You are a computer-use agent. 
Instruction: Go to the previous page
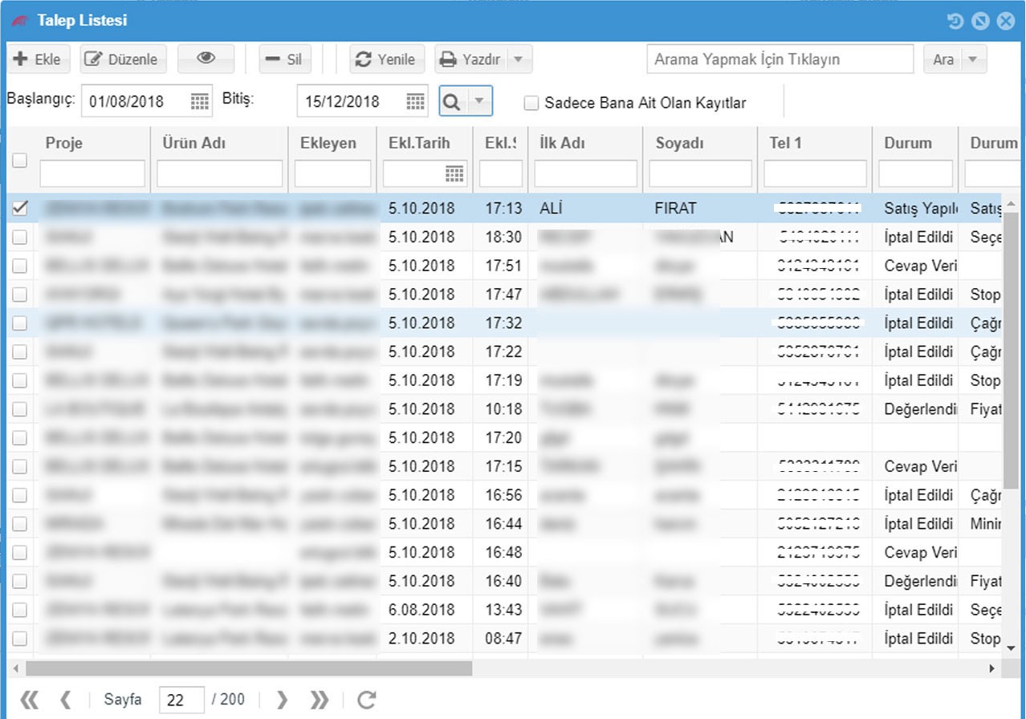(65, 700)
